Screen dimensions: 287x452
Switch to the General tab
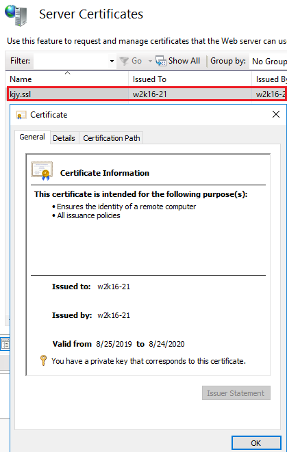[x=32, y=137]
